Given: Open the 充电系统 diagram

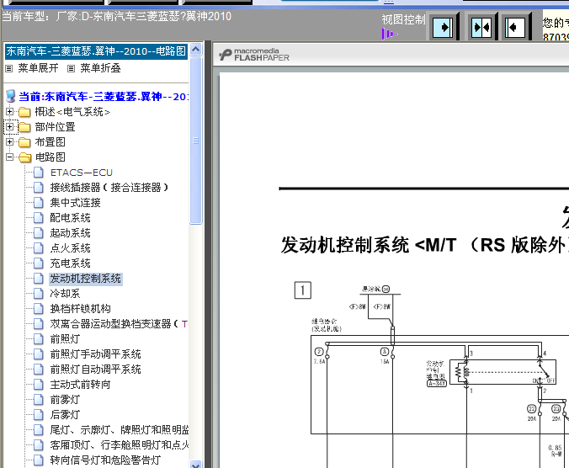Looking at the screenshot, I should point(71,263).
